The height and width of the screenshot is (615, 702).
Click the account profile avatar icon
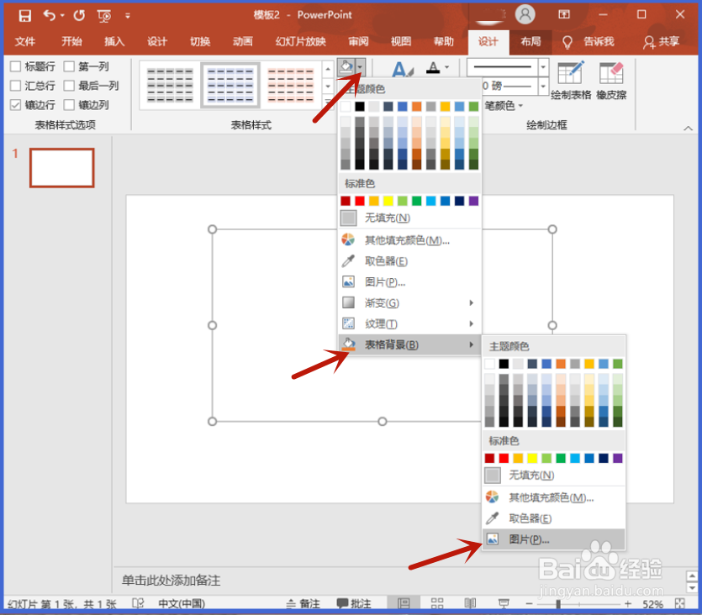tap(525, 15)
